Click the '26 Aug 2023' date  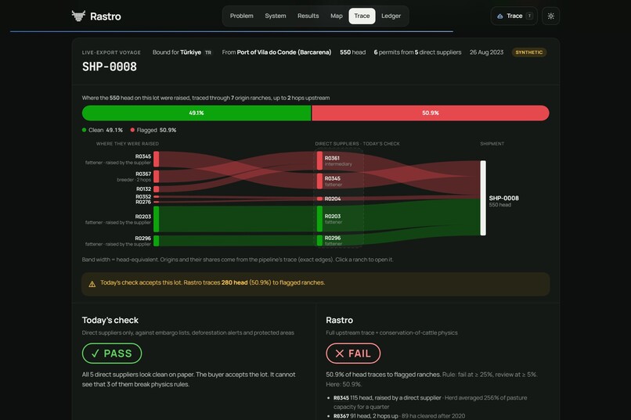click(x=486, y=52)
